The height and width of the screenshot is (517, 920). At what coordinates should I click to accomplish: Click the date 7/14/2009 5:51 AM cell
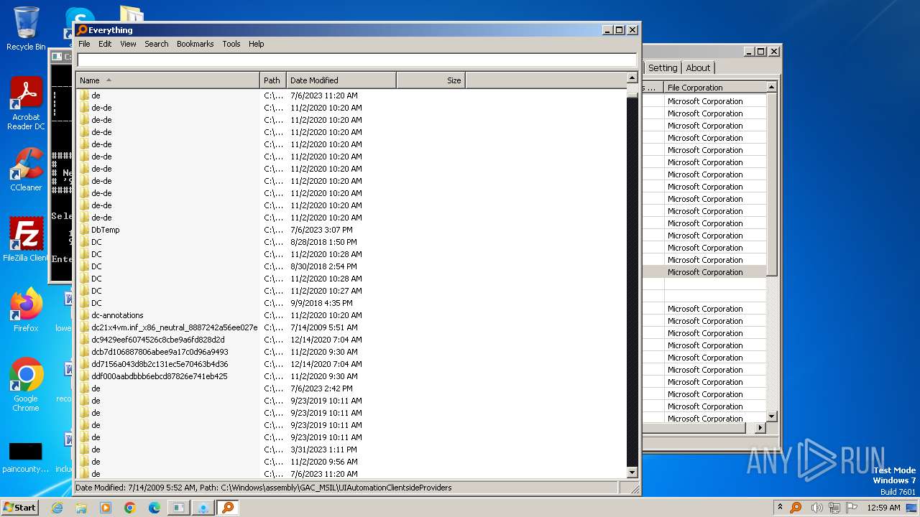[x=324, y=327]
